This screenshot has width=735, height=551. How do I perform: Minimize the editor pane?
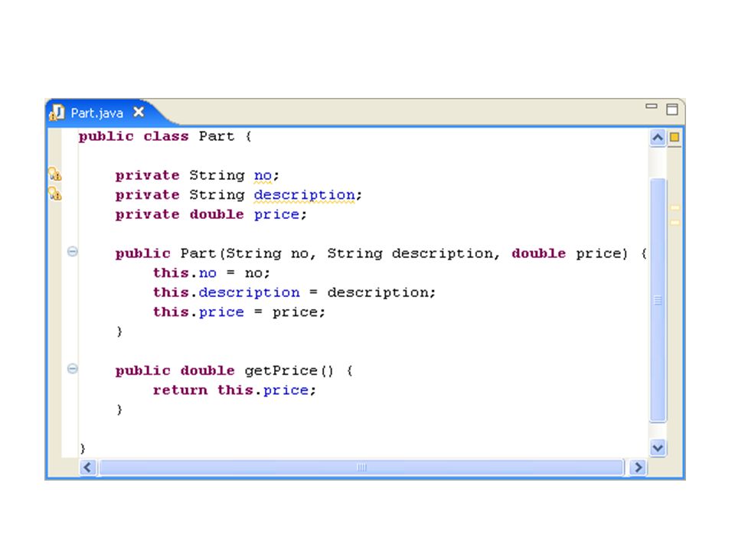point(651,106)
